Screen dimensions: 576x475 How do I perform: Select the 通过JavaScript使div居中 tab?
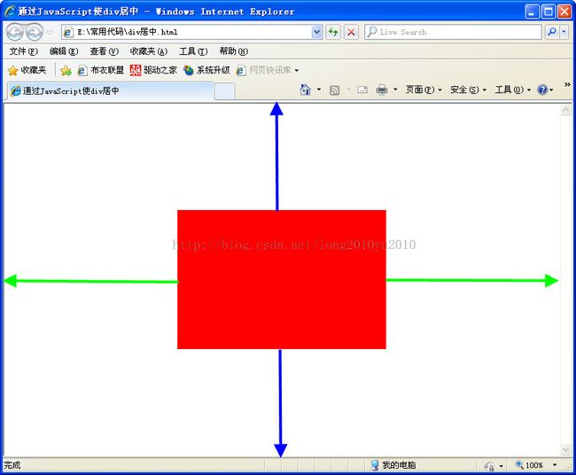110,90
